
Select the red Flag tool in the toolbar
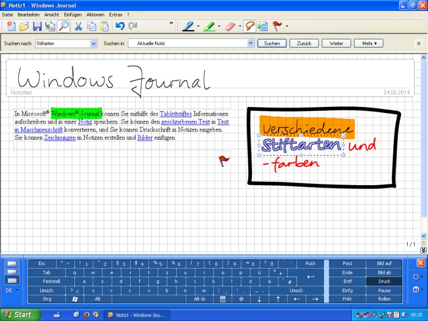[277, 26]
